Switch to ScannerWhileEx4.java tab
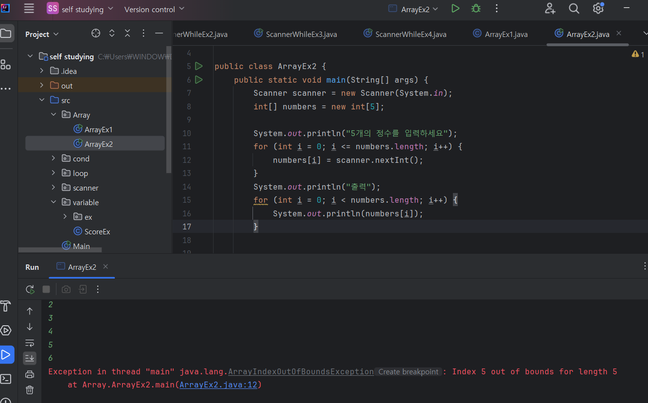Screen dimensions: 648x403 point(405,34)
